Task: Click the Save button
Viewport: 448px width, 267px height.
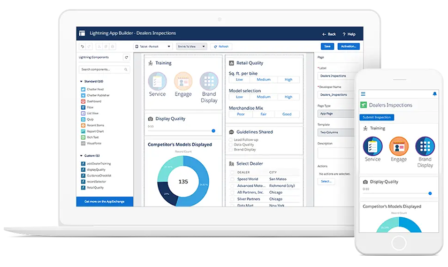Action: point(326,47)
